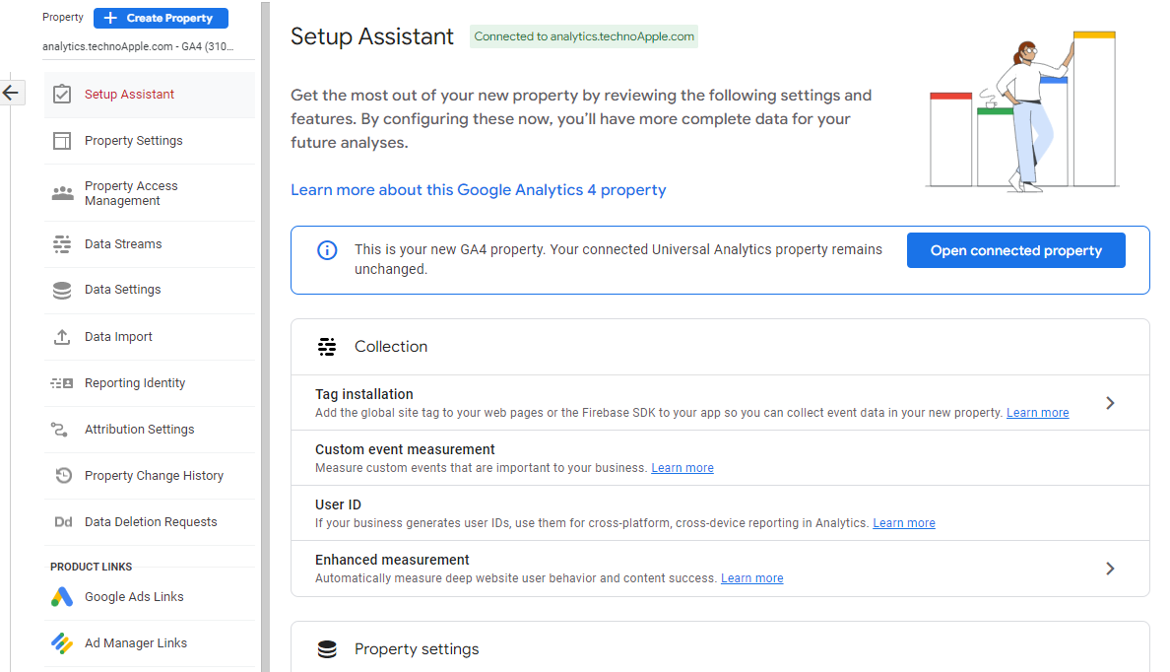Select the Attribution Settings icon

(63, 429)
